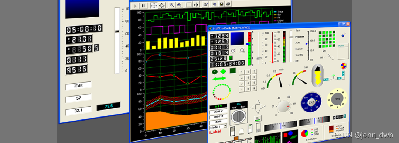This screenshot has height=143, width=399.
Task: Click the field showing 32.1
Action: 78,111
